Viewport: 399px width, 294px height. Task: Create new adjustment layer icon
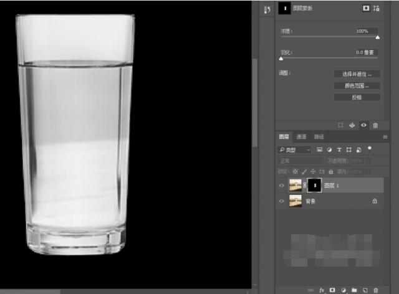[344, 290]
